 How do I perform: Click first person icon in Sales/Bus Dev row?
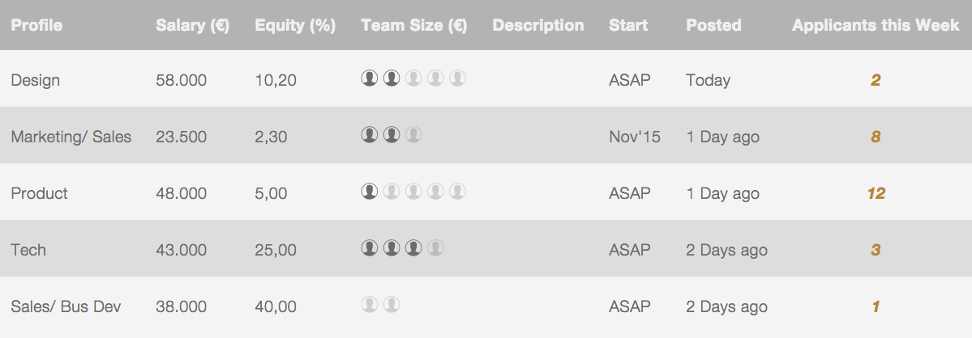pos(370,305)
